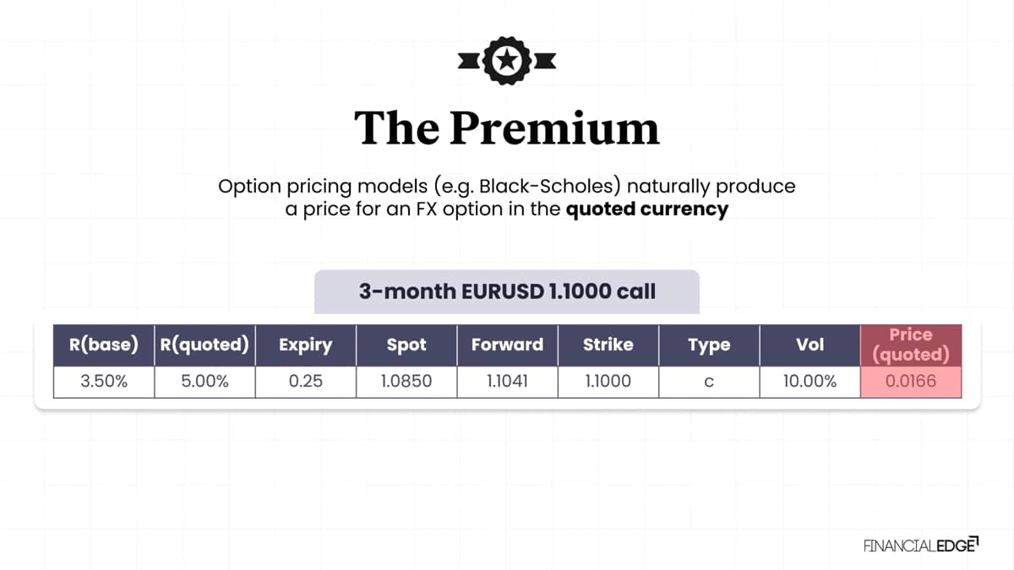
Task: Click the 1.1041 forward value cell
Action: point(507,382)
